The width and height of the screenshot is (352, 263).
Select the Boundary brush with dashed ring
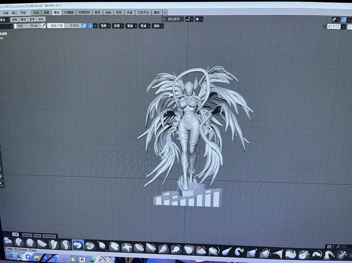(x=214, y=251)
